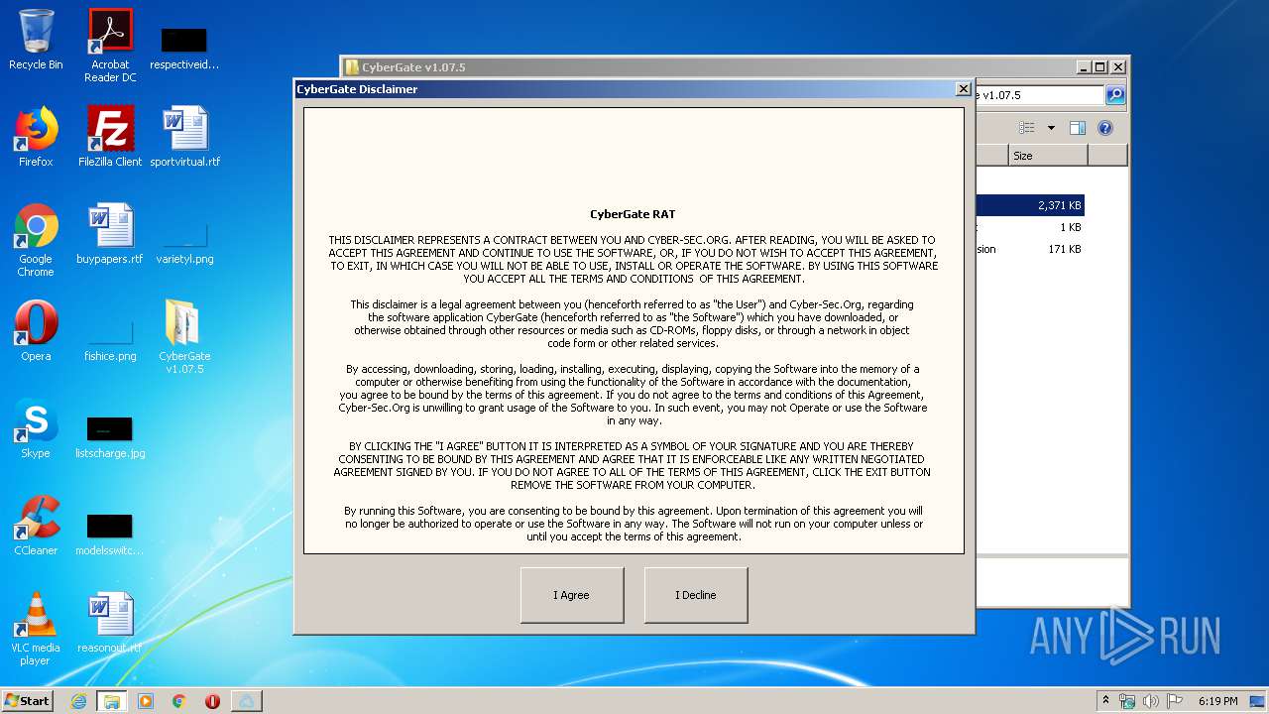This screenshot has height=714, width=1269.
Task: Select varietyl.png file icon
Action: (184, 240)
